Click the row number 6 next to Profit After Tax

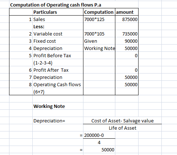[x=30, y=70]
